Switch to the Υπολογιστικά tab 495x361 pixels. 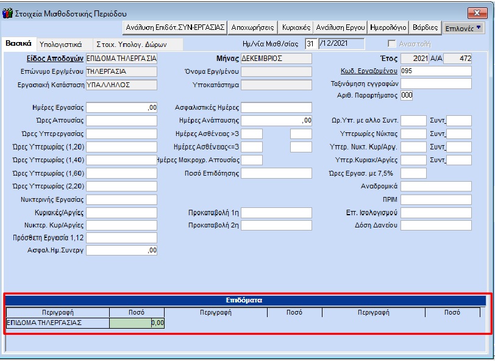[60, 45]
